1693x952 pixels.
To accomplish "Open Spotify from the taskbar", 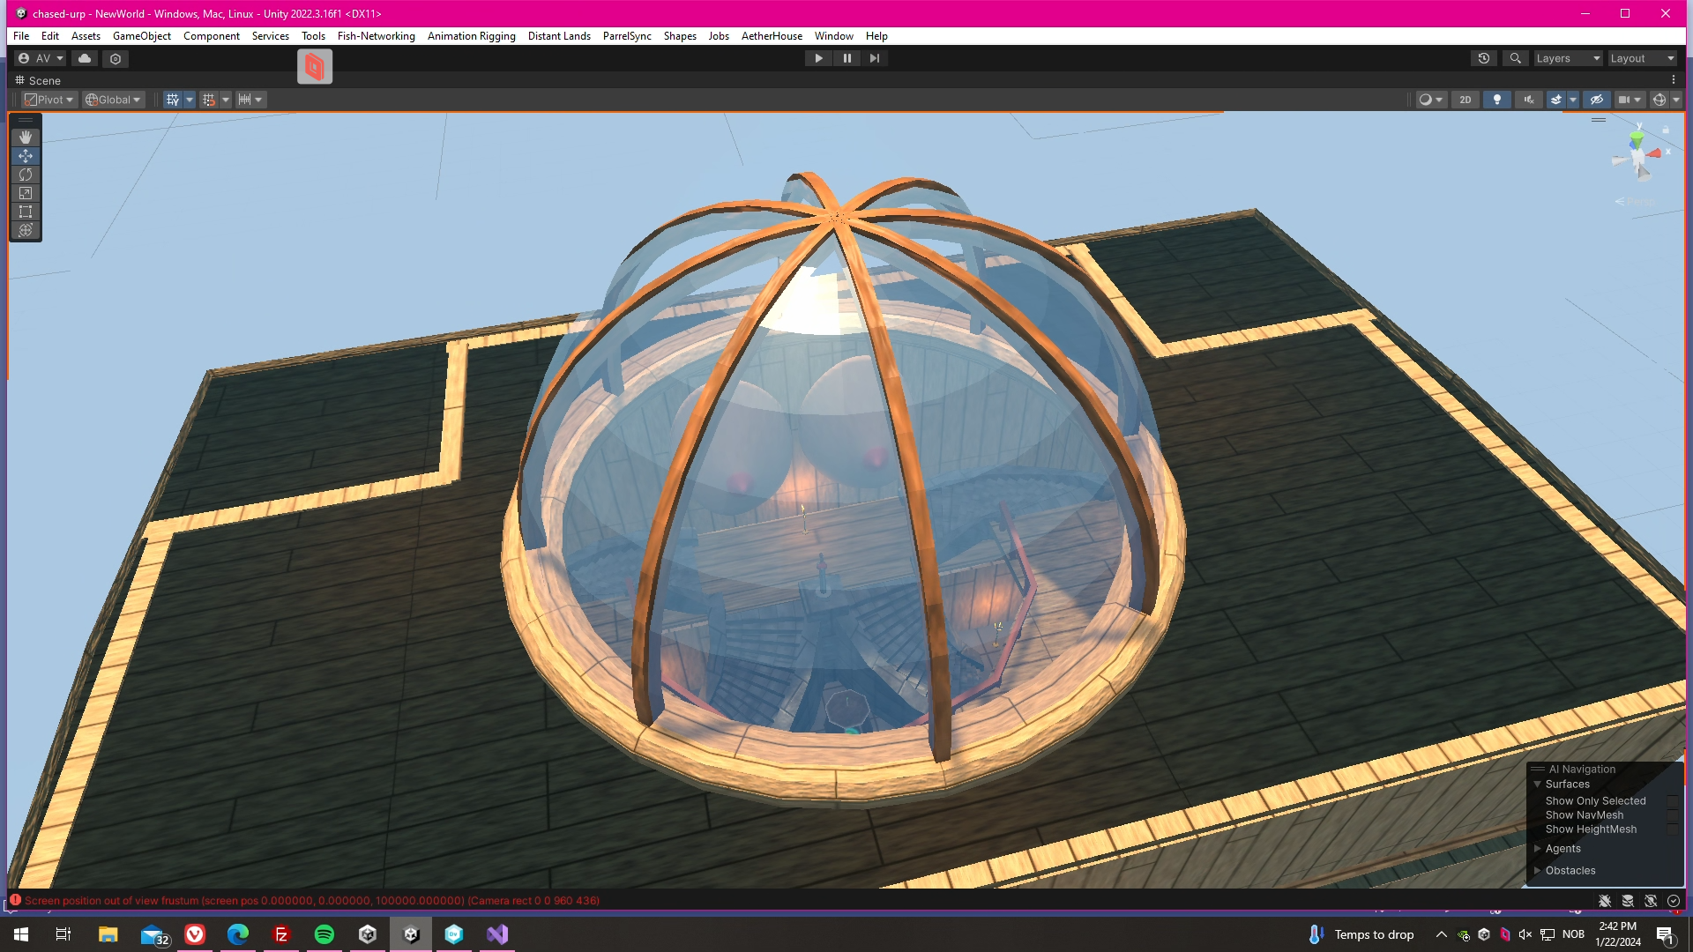I will pos(324,934).
